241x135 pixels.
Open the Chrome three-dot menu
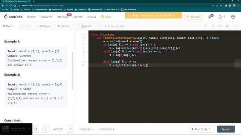point(238,6)
